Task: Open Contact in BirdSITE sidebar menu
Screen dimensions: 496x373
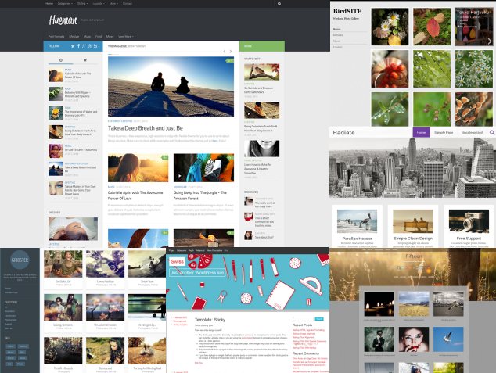Action: point(337,47)
